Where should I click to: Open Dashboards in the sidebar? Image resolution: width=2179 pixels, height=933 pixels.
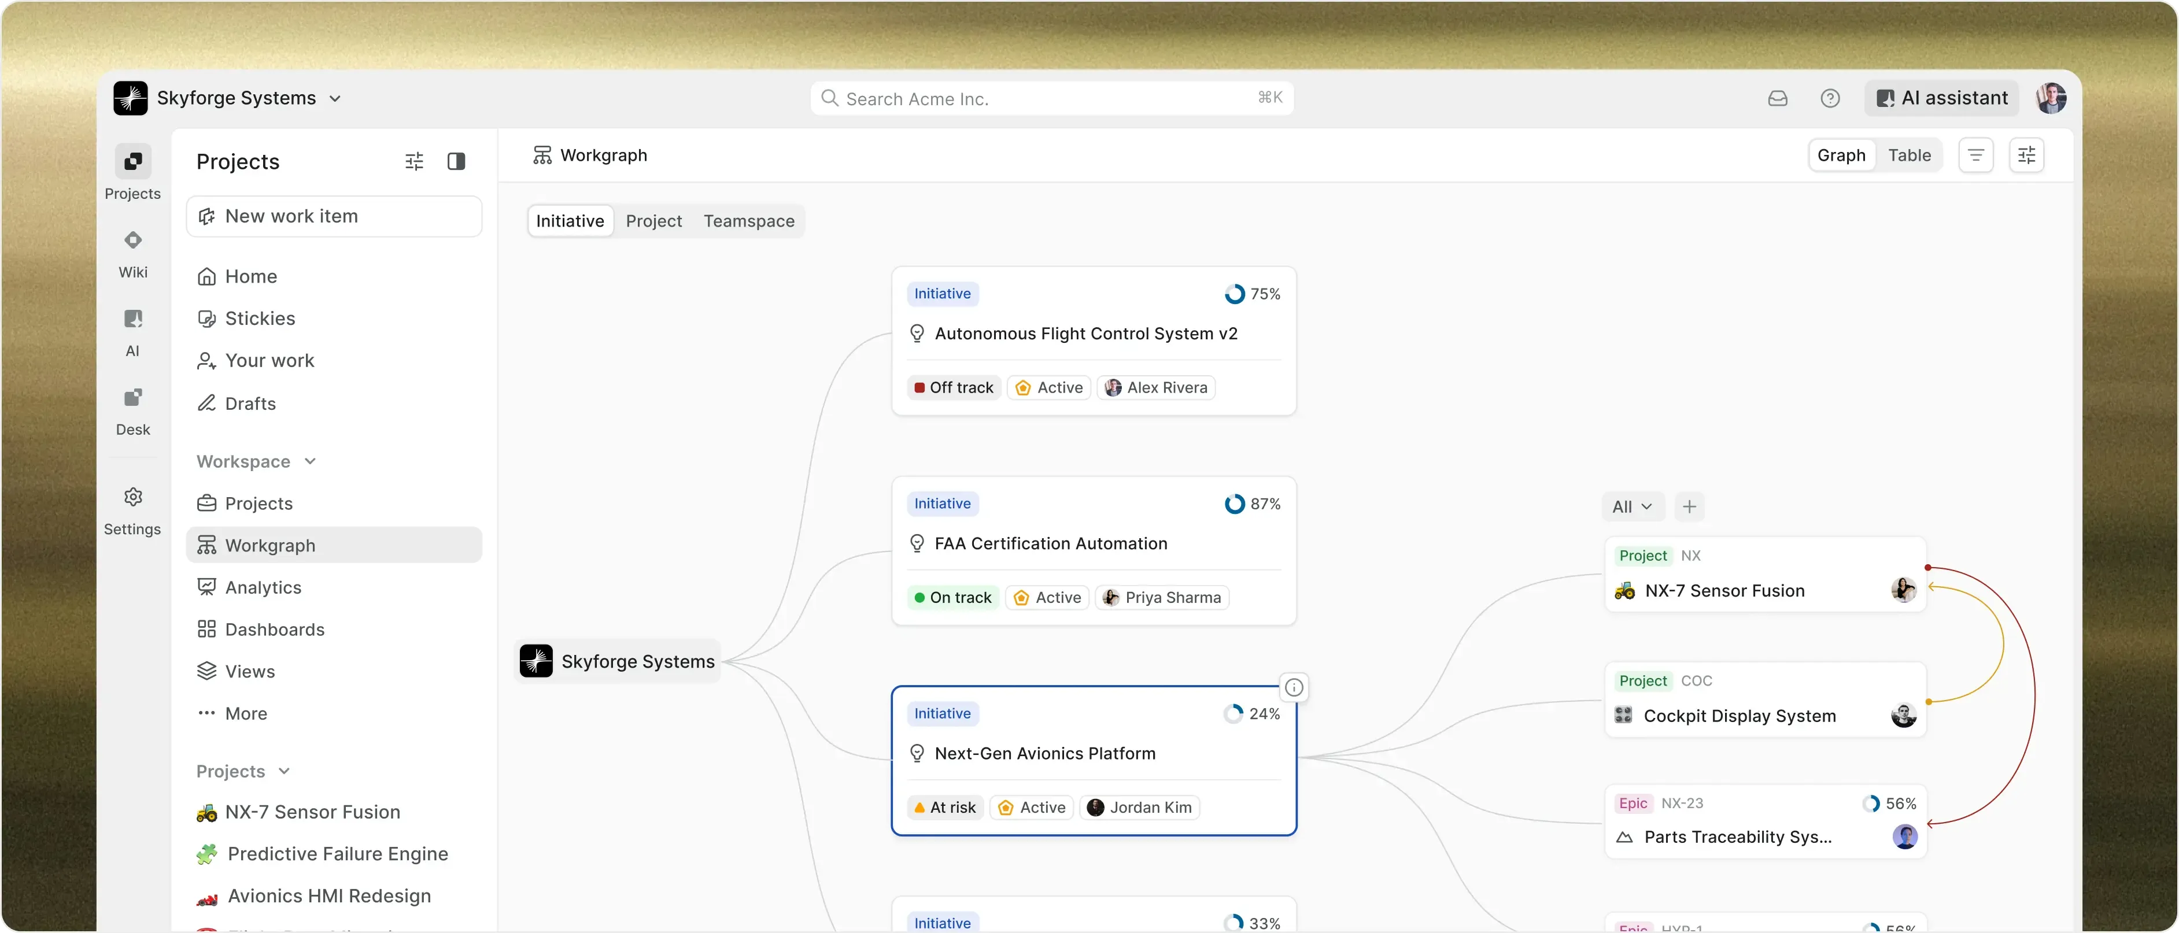(334, 630)
